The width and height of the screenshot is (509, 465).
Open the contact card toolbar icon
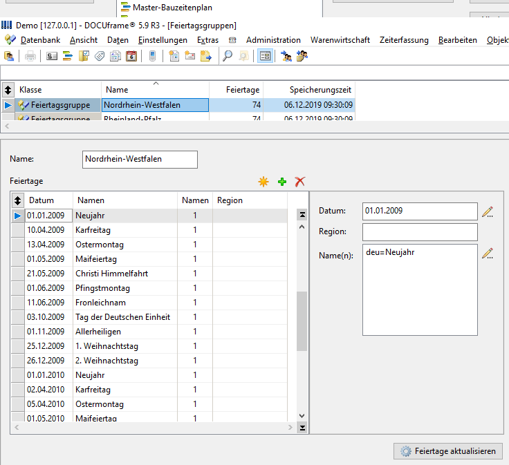pos(52,56)
